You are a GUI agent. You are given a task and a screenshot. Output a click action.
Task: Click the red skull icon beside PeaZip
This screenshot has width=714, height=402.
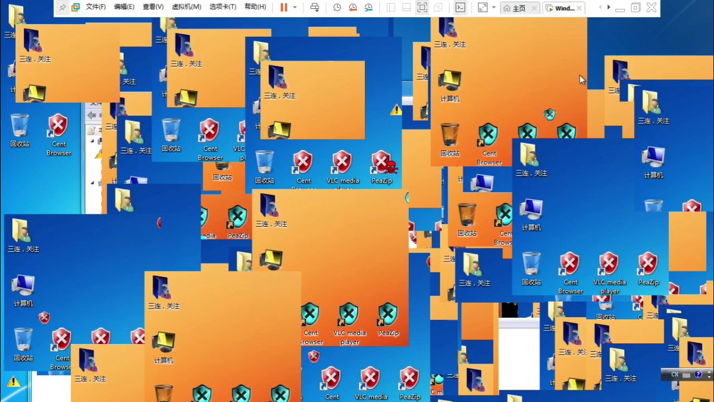pyautogui.click(x=392, y=166)
